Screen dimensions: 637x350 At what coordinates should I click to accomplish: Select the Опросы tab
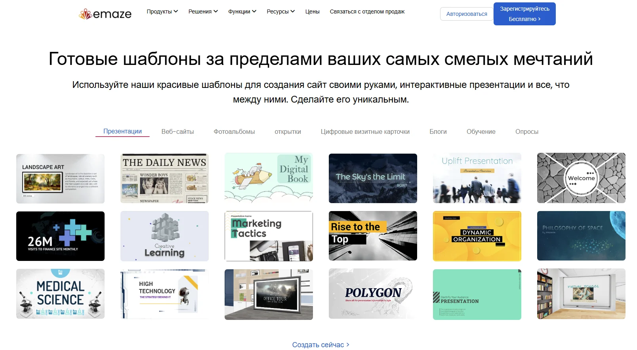pyautogui.click(x=526, y=131)
